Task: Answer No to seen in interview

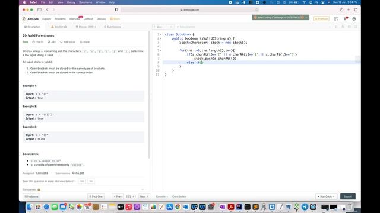Action: tap(91, 181)
